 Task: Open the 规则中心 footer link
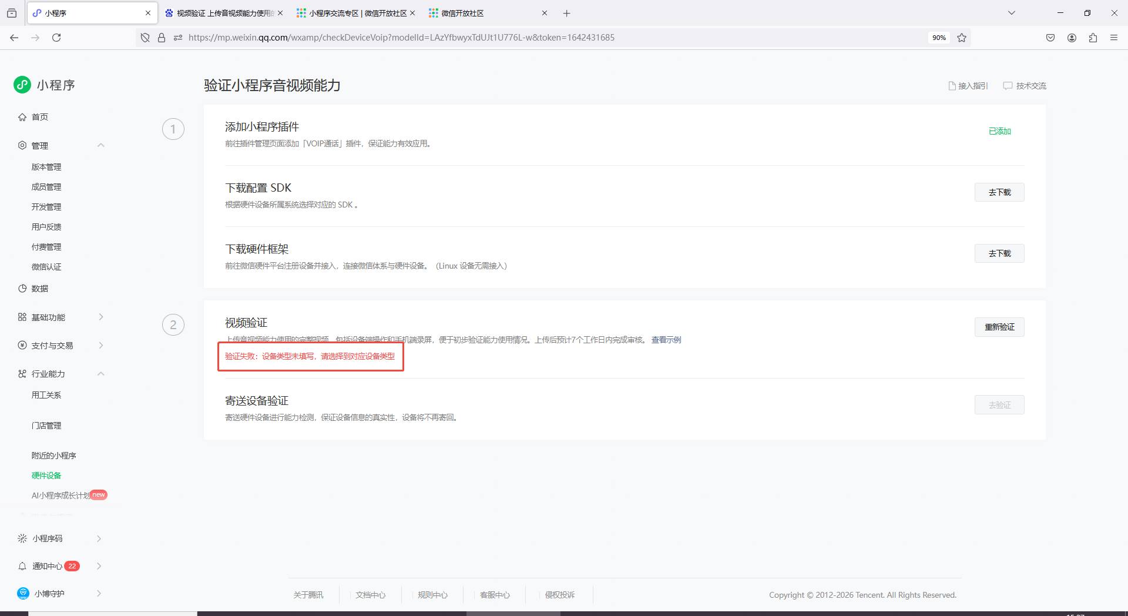pos(433,595)
